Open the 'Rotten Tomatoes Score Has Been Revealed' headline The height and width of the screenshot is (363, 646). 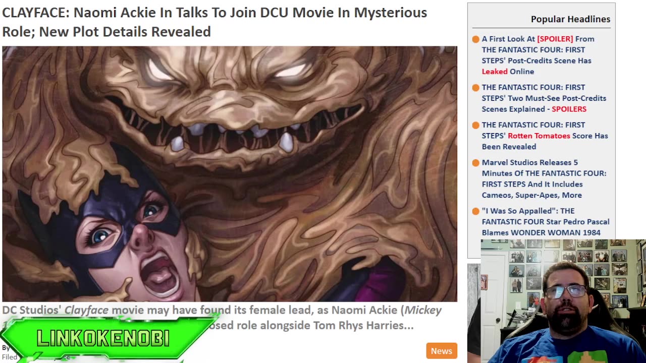(545, 136)
